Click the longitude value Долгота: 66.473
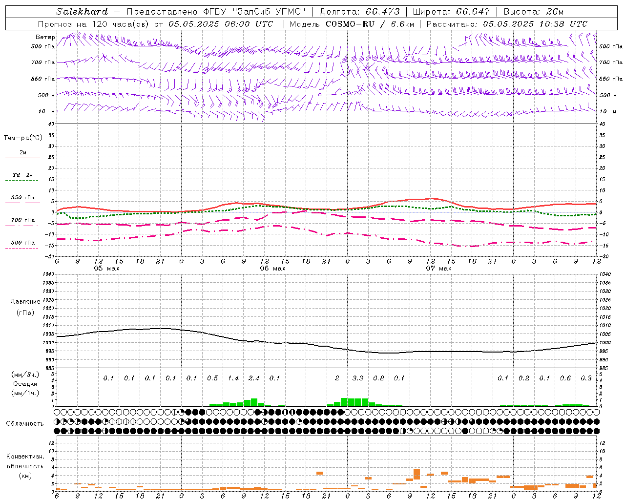The height and width of the screenshot is (500, 625). click(359, 12)
